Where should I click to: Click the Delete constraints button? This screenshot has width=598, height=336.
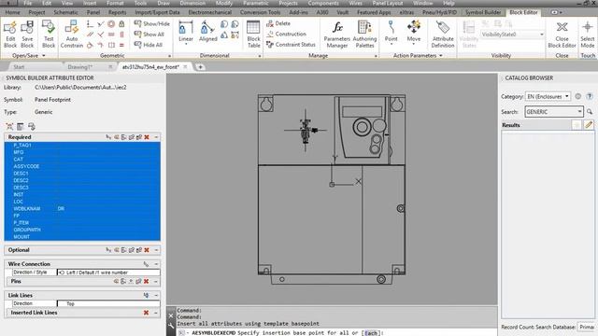pyautogui.click(x=278, y=23)
